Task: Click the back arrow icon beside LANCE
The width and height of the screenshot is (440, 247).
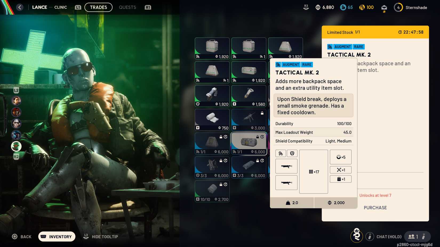Action: pos(20,7)
